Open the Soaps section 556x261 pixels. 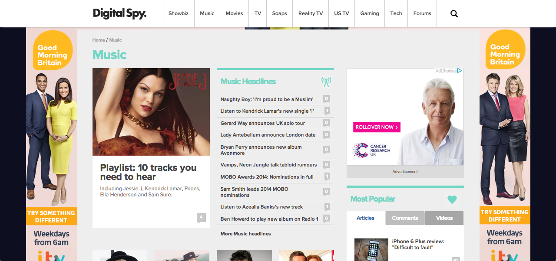click(280, 13)
